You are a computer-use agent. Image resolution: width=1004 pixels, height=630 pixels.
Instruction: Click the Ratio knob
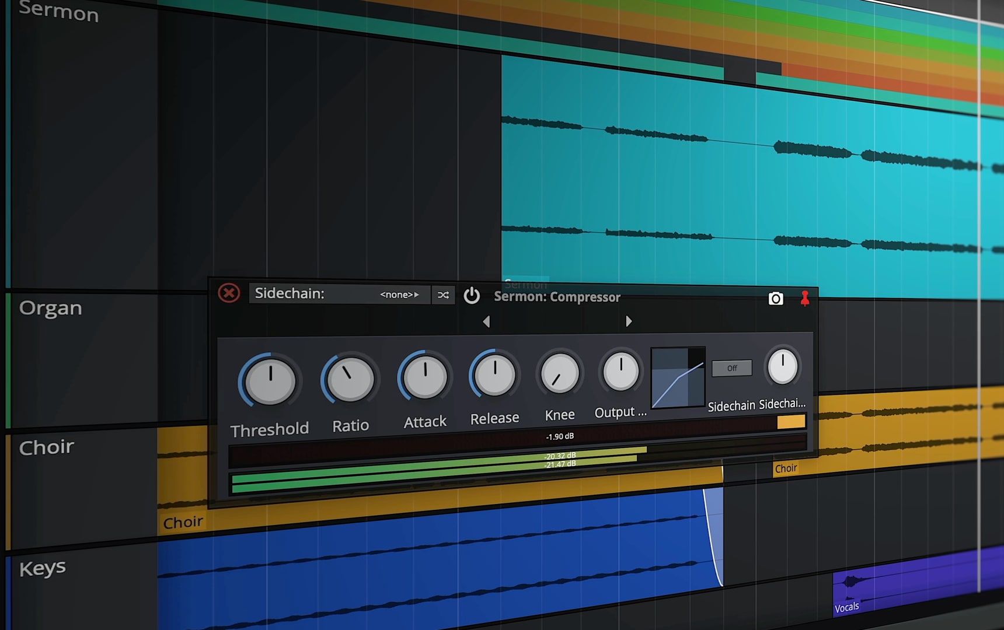(x=350, y=380)
